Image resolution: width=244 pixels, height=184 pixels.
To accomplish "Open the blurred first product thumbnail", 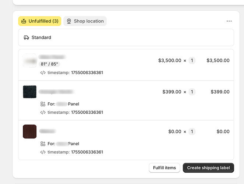I will click(x=29, y=60).
